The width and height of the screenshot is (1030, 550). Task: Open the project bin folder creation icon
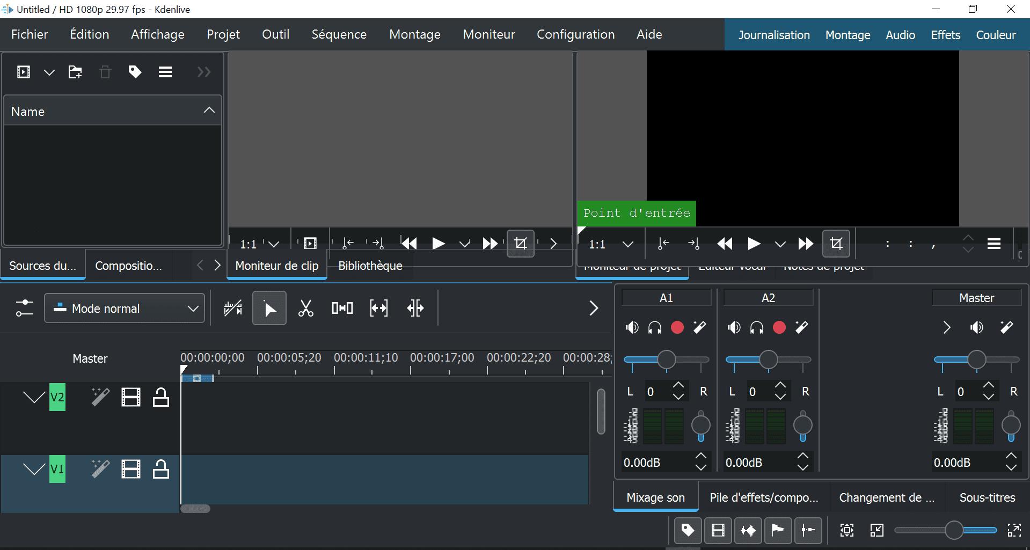tap(75, 71)
